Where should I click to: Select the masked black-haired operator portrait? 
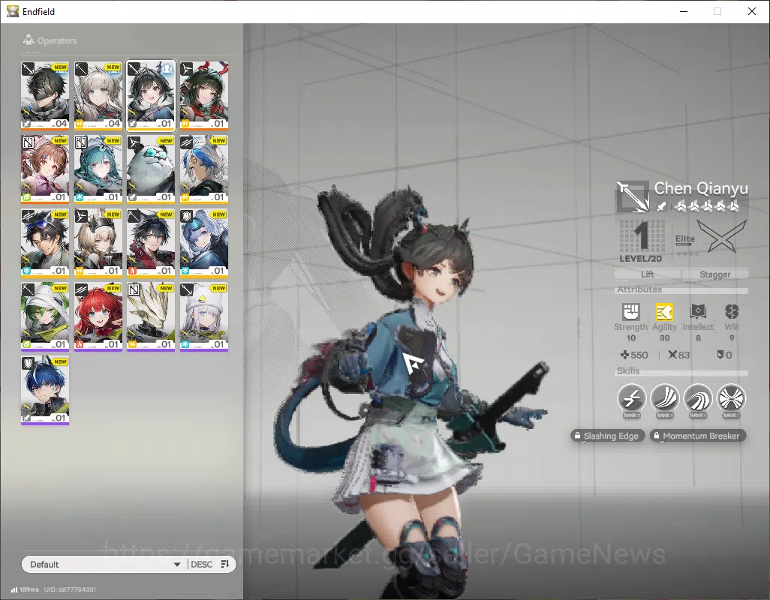pyautogui.click(x=45, y=95)
